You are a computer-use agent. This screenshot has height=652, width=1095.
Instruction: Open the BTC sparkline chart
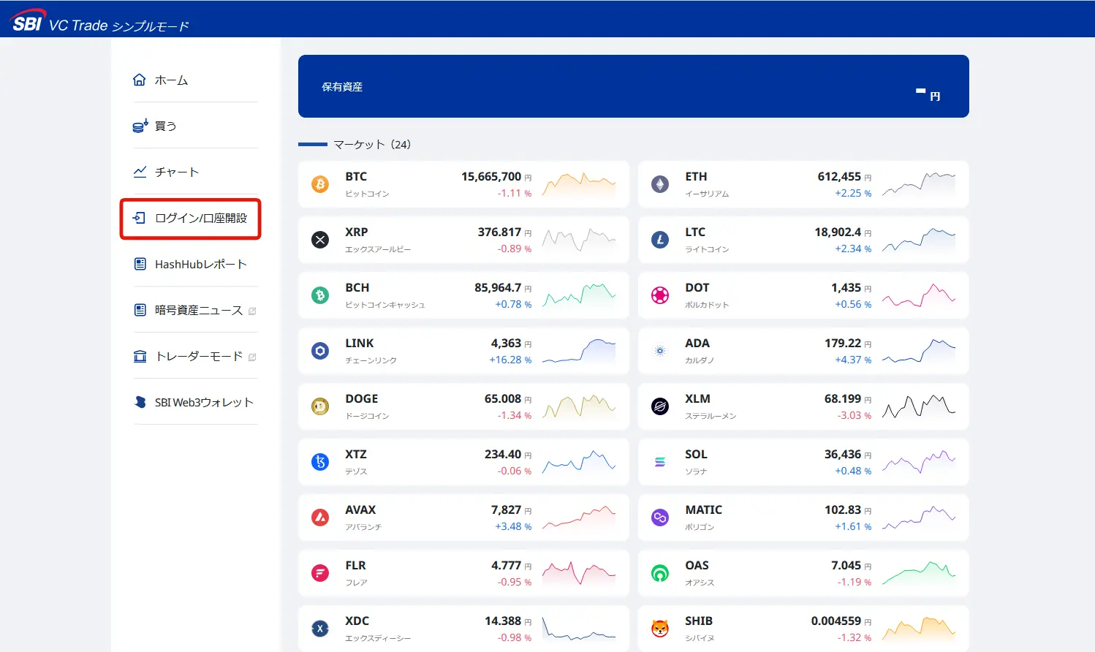coord(579,184)
